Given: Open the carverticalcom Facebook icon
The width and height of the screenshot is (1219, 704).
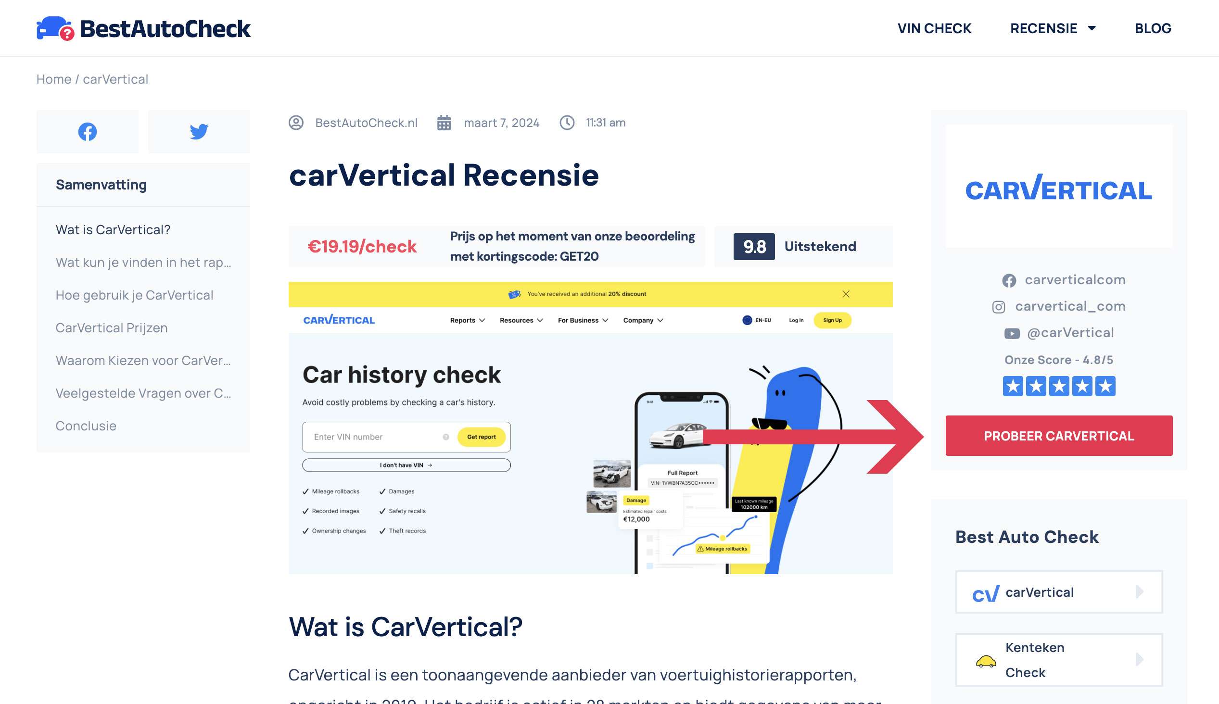Looking at the screenshot, I should click(1009, 280).
